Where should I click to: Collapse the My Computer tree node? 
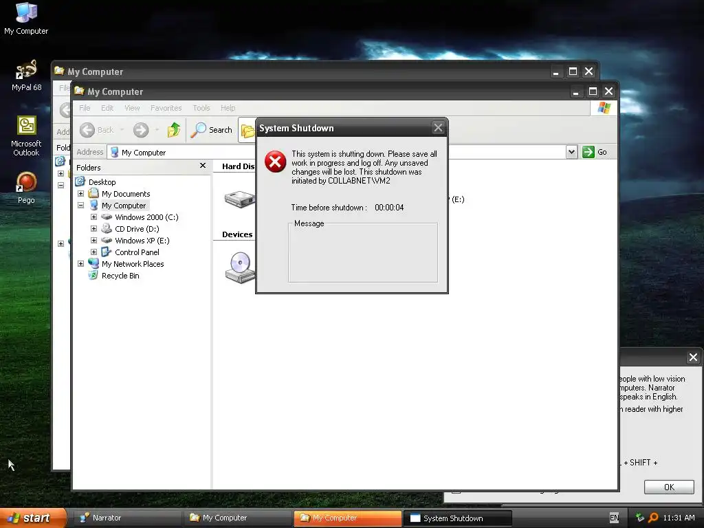click(x=81, y=205)
